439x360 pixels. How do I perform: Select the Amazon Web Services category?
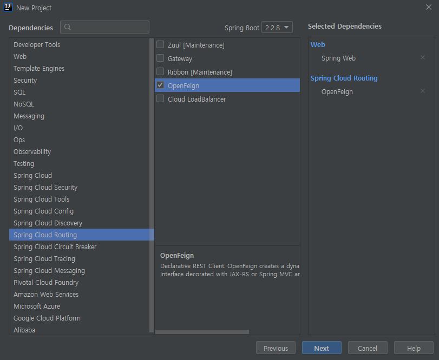[x=79, y=294]
